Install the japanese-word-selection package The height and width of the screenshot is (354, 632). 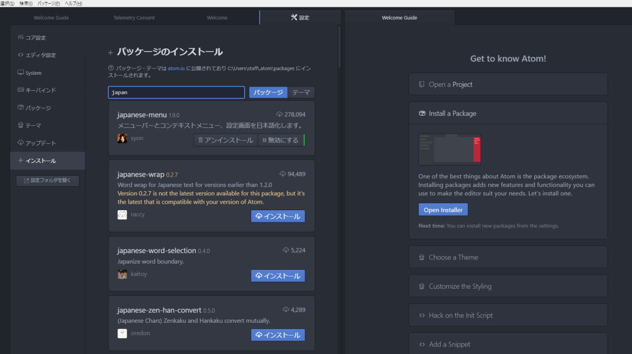click(278, 276)
